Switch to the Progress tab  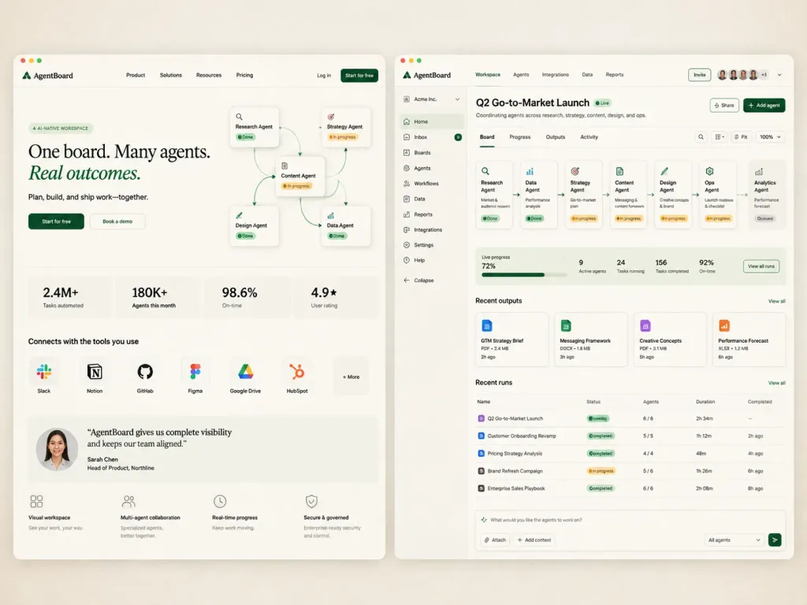pyautogui.click(x=520, y=137)
